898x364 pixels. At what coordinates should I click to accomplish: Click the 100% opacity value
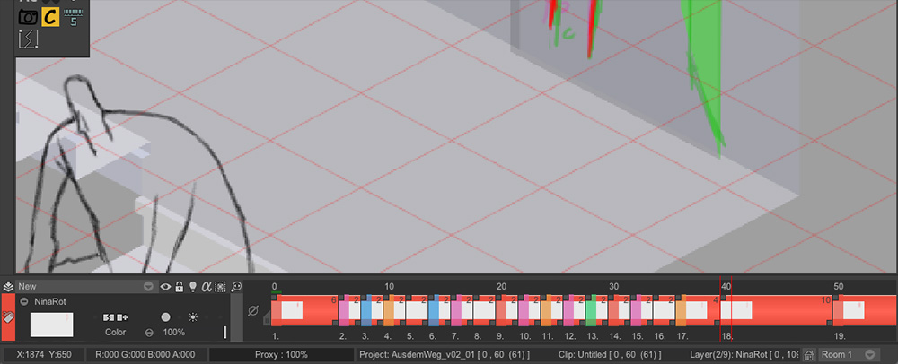pyautogui.click(x=174, y=332)
